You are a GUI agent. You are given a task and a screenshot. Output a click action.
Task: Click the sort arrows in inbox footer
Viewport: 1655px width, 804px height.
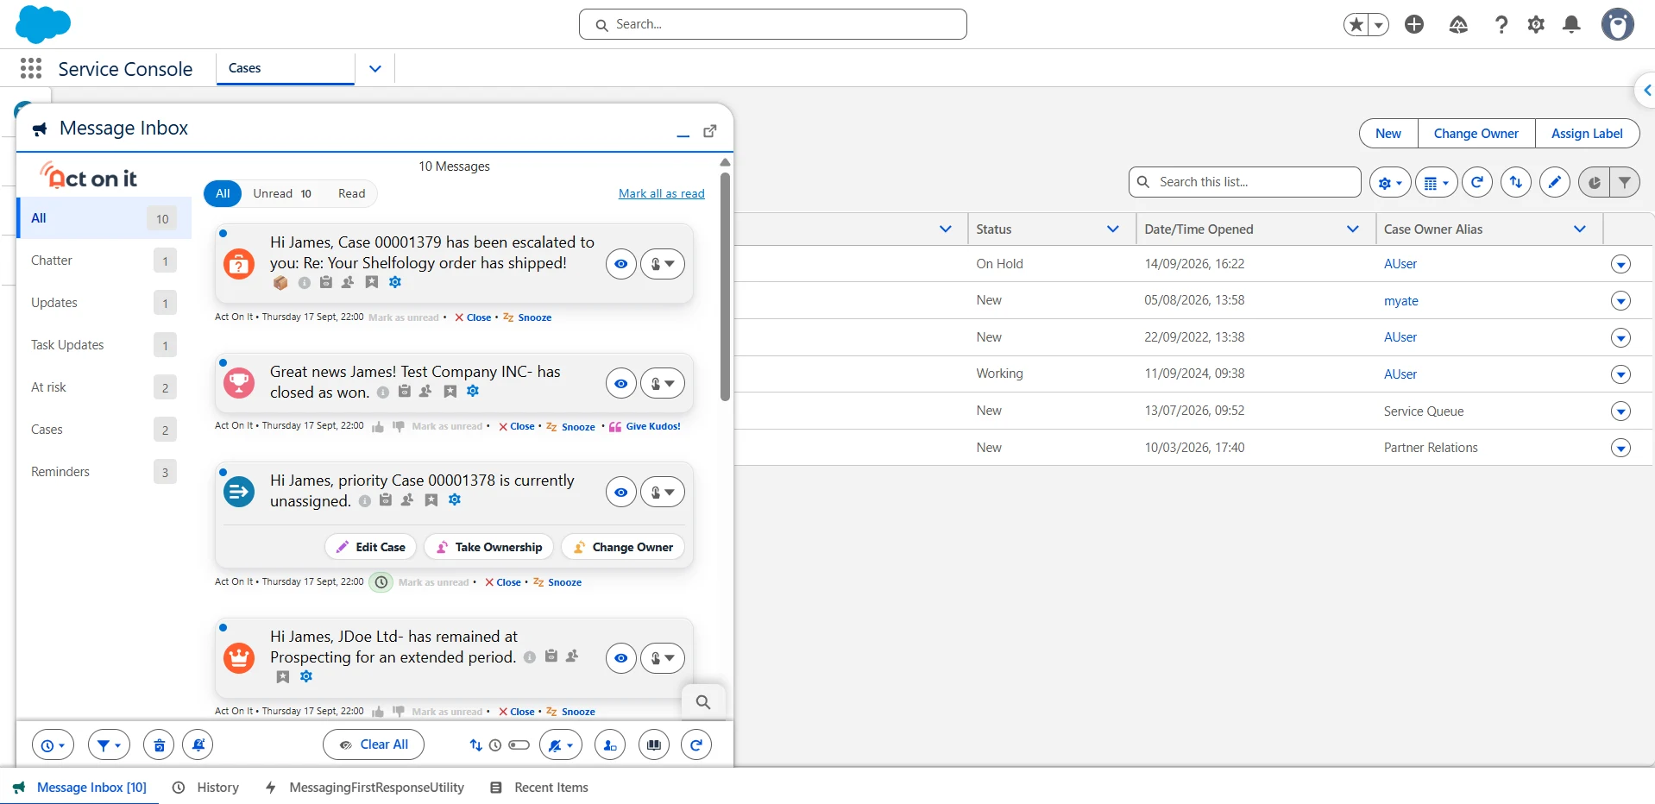475,744
